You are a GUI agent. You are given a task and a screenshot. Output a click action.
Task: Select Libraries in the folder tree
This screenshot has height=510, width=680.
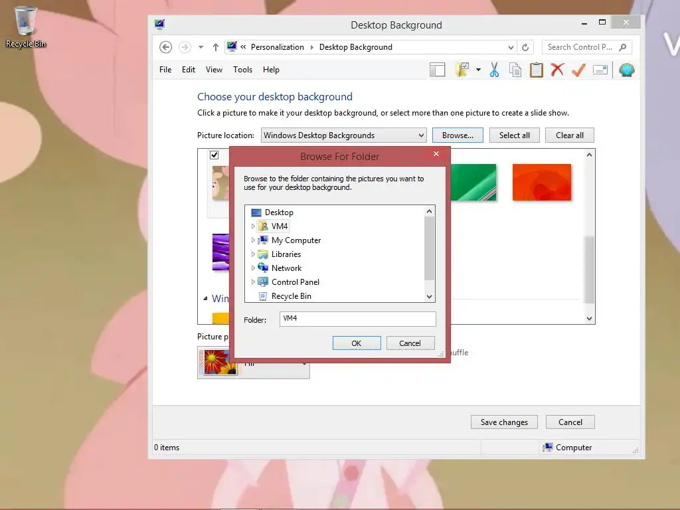pyautogui.click(x=286, y=254)
